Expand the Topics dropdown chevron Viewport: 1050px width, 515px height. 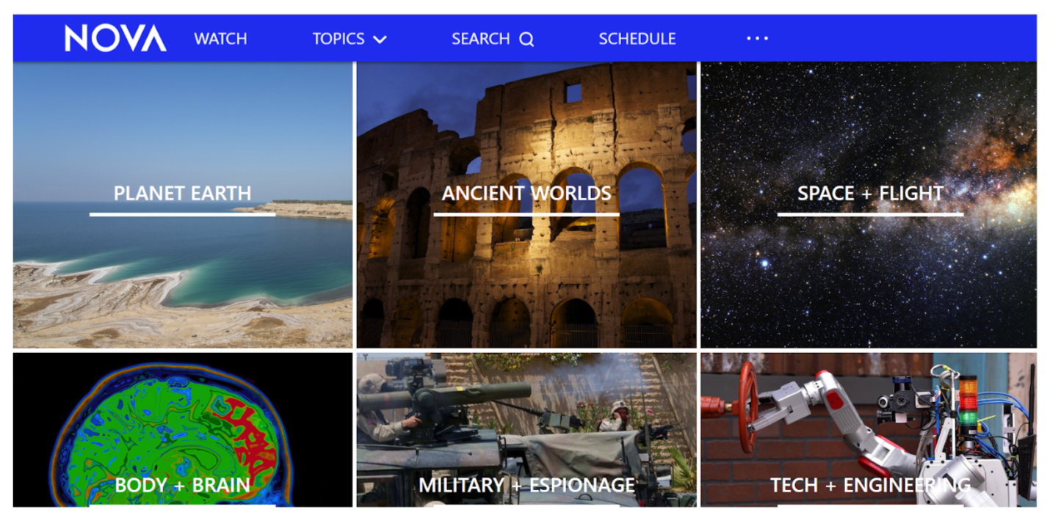[380, 40]
